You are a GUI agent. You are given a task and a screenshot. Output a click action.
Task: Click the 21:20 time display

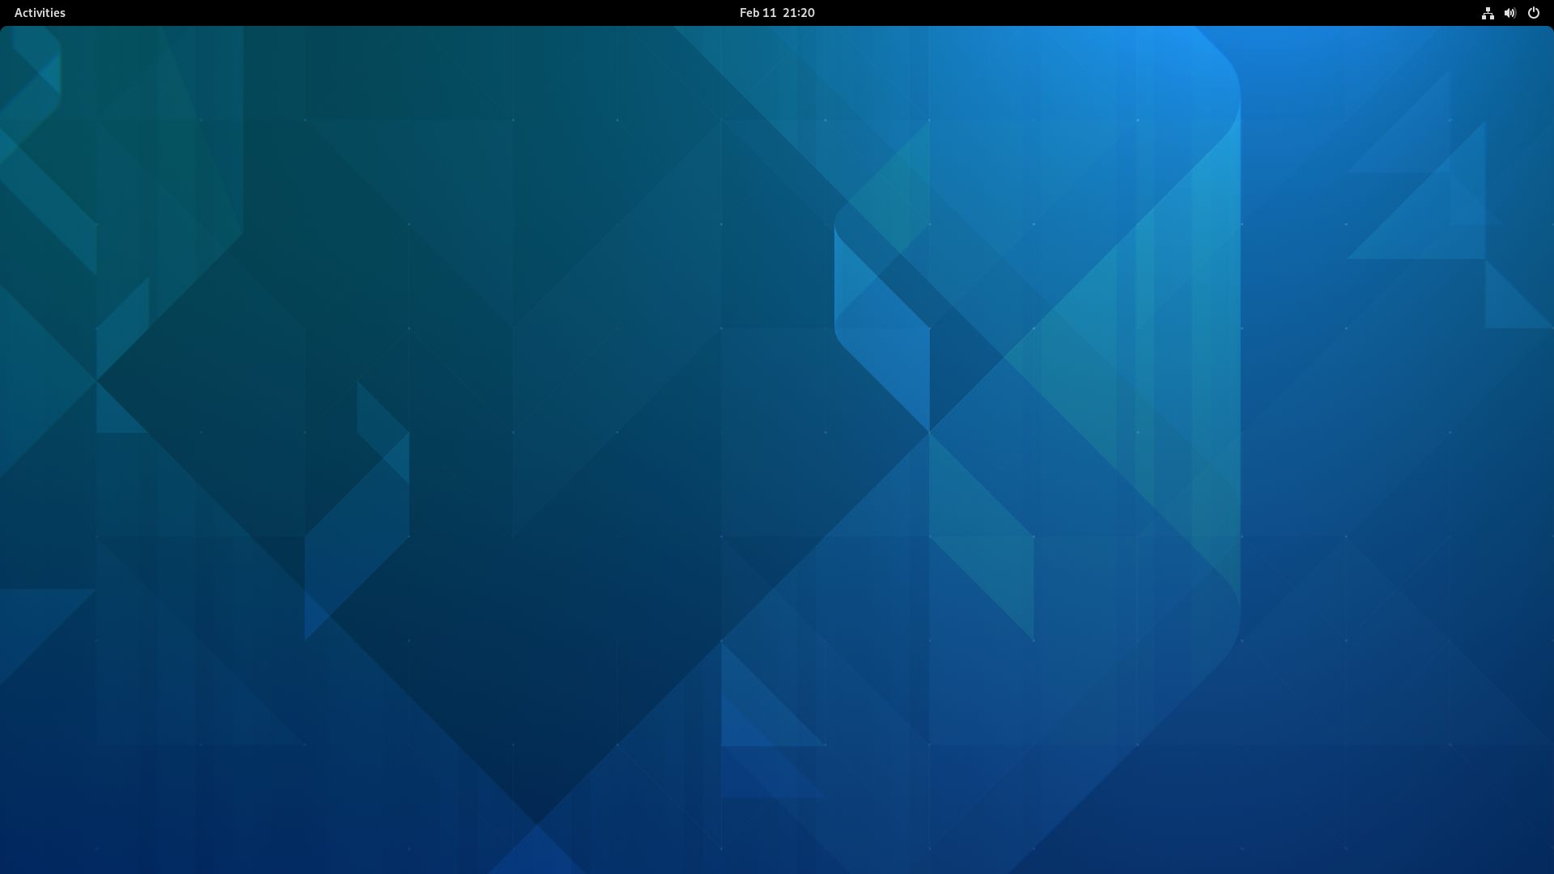point(798,13)
